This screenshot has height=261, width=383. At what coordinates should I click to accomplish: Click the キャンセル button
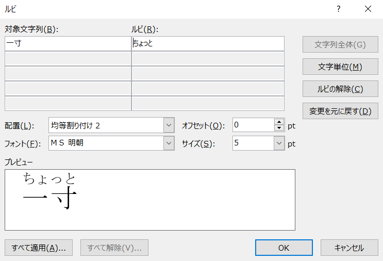[349, 248]
